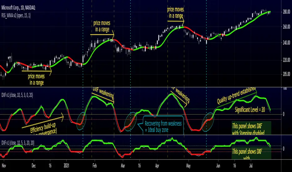
Task: Click the Jul label on the time axis
Action: pos(251,166)
